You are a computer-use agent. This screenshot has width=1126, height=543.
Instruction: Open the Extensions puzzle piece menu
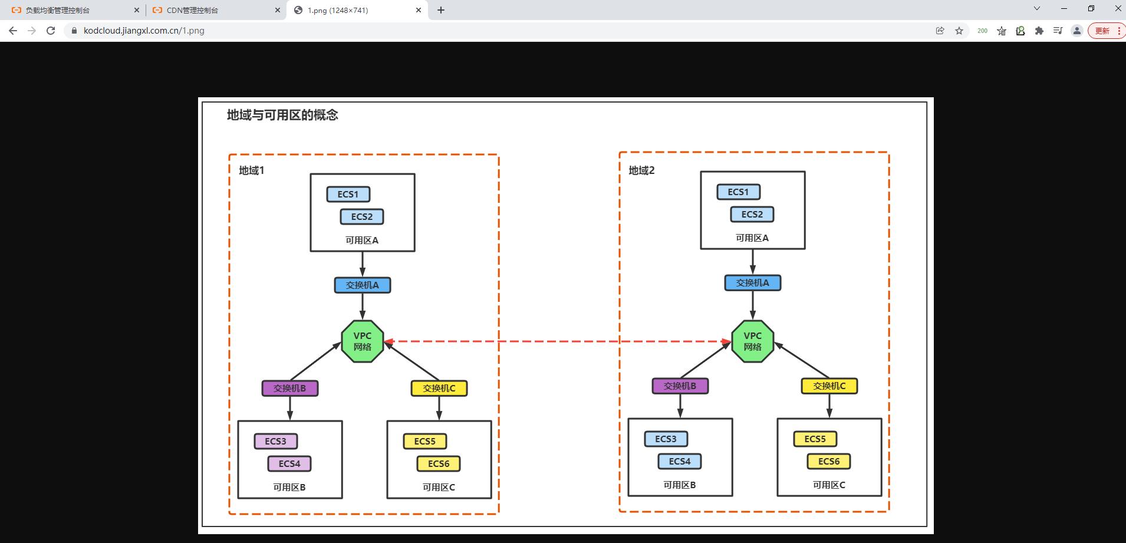[1039, 31]
